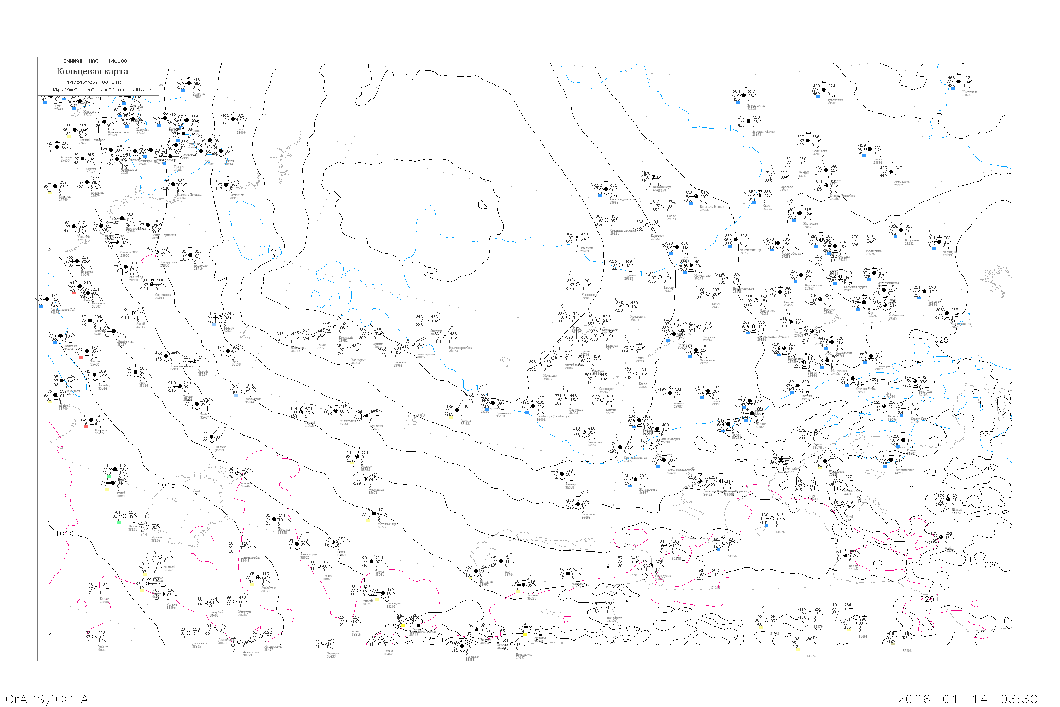Click the 1015 isobar pressure label

[166, 485]
